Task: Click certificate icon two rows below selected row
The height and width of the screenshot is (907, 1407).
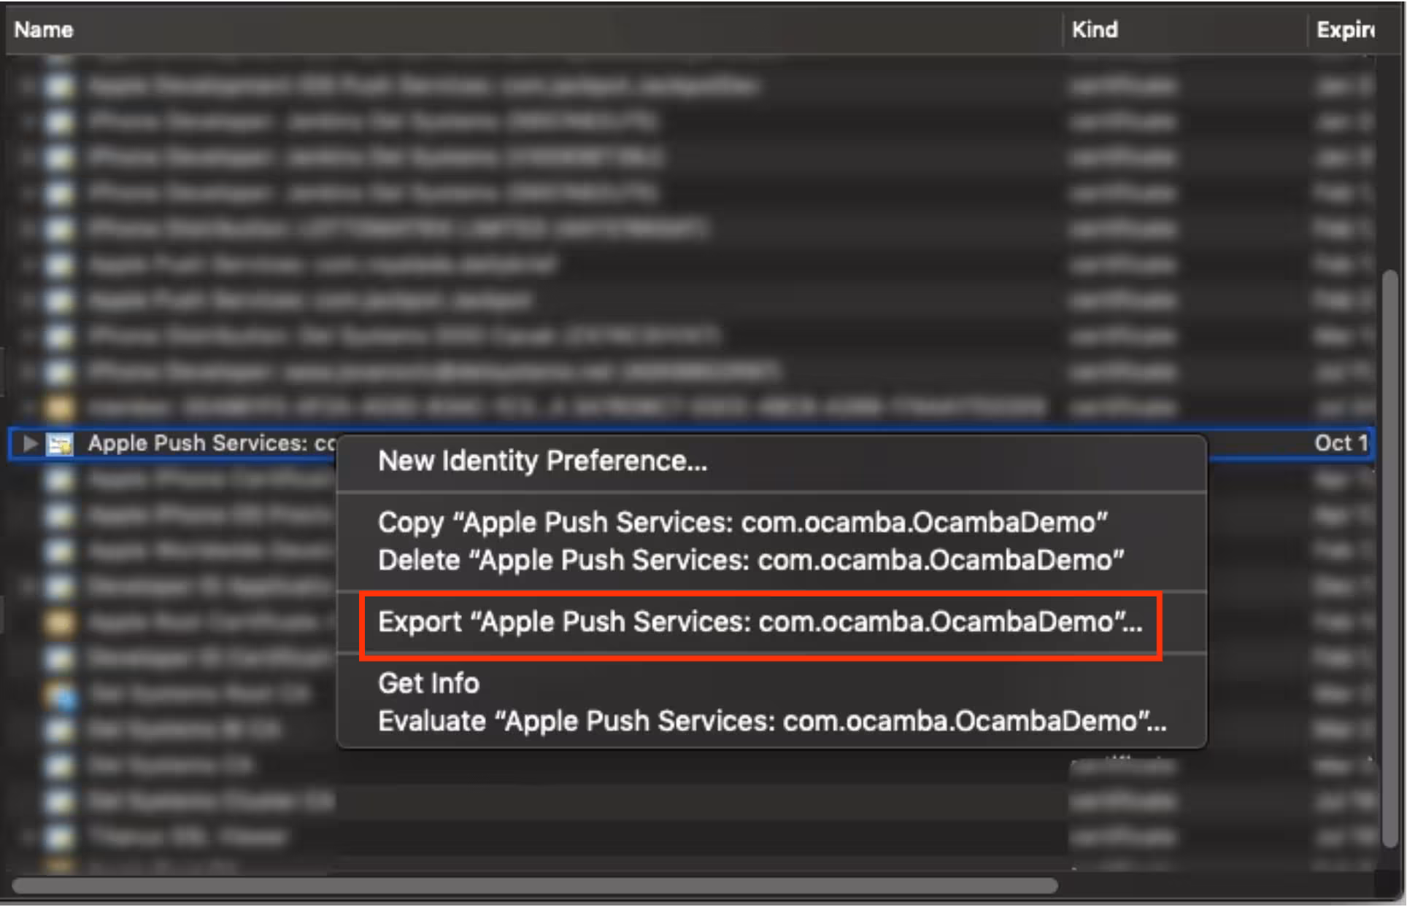Action: pyautogui.click(x=60, y=515)
